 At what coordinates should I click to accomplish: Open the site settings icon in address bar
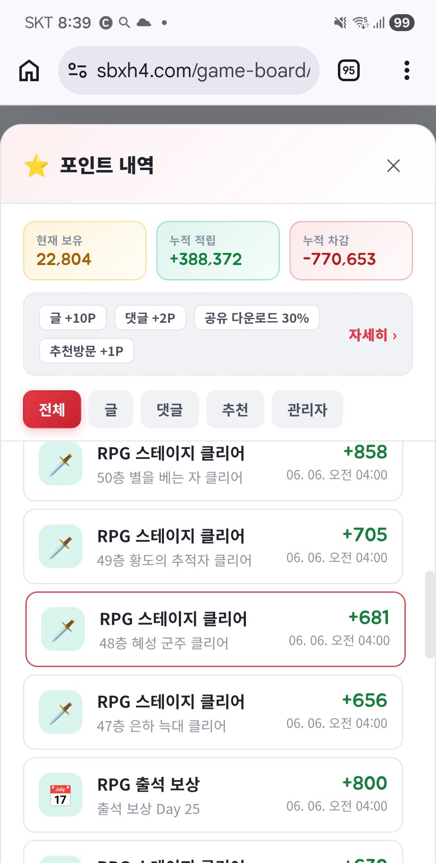point(77,70)
